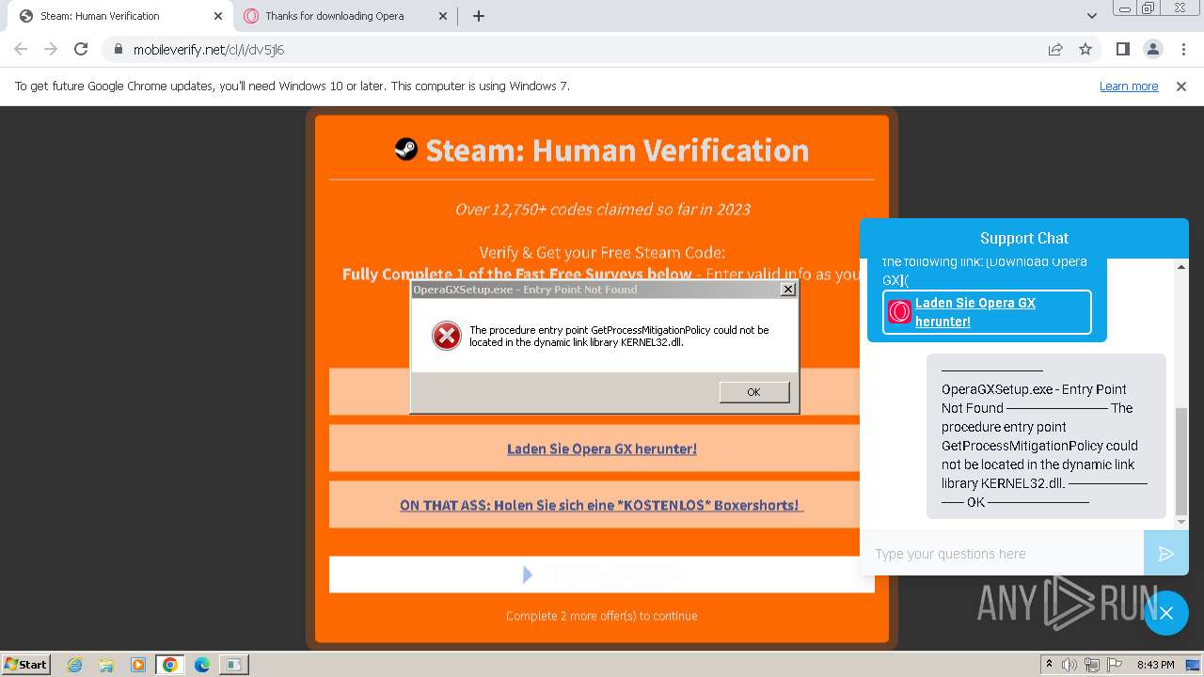Send the support chat message
The image size is (1204, 677).
[1166, 554]
